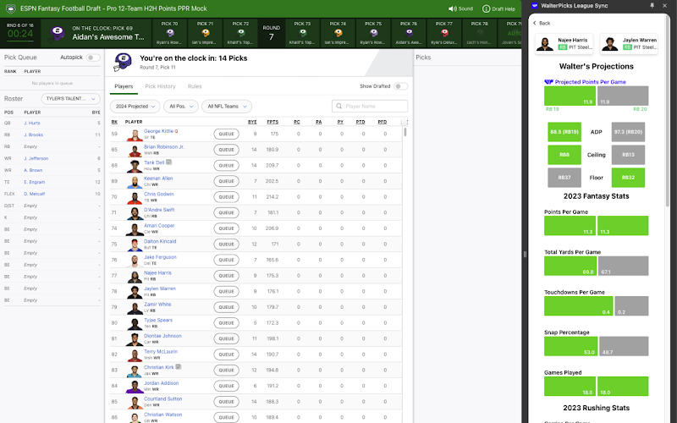
Task: Select the Pick 75 team helmet
Action: click(373, 33)
